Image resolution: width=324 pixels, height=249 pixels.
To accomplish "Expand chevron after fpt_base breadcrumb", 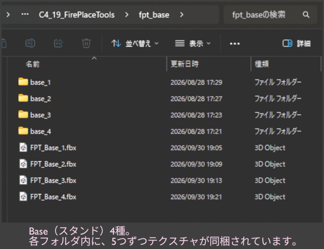I will tap(182, 15).
